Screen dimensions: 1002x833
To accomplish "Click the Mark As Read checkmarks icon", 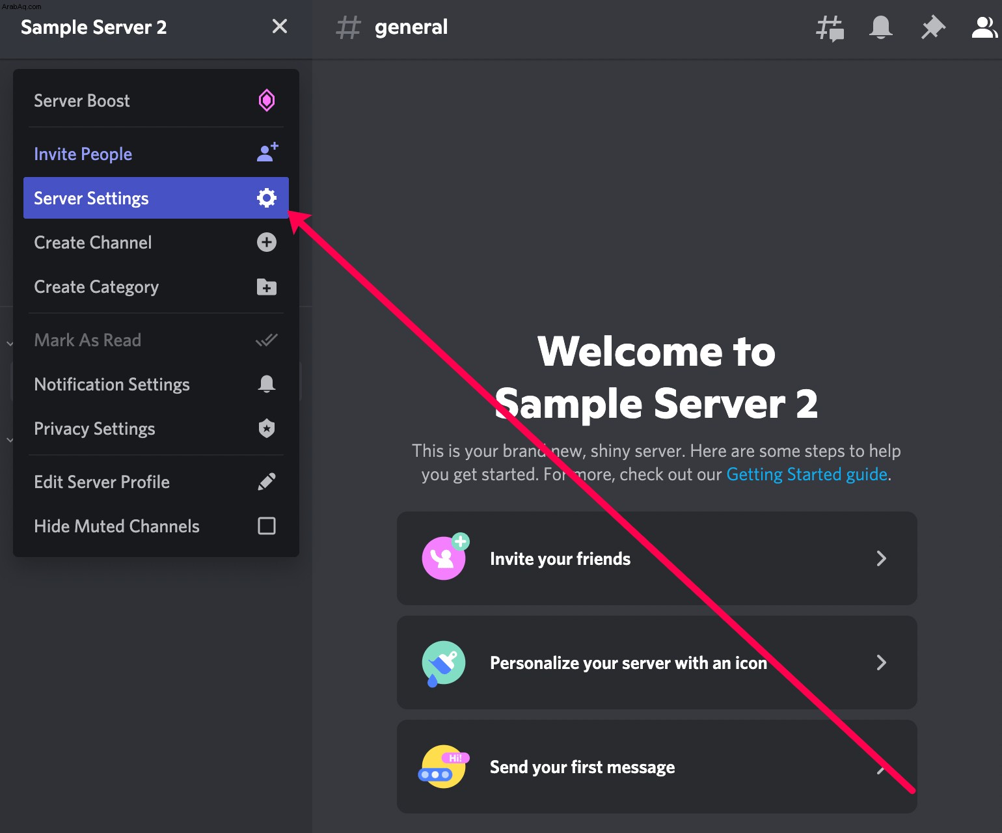I will pos(267,340).
